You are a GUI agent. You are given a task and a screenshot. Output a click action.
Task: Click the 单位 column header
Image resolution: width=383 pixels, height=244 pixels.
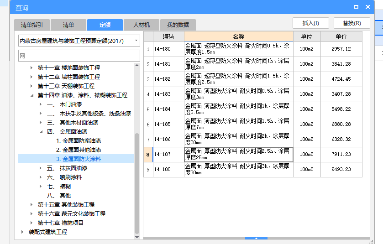click(x=307, y=36)
